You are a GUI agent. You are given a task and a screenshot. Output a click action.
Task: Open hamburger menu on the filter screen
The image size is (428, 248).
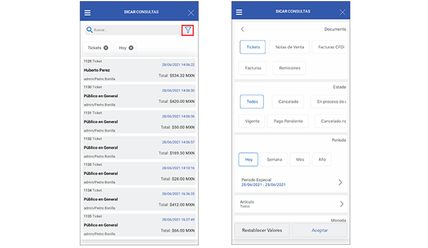(x=239, y=12)
